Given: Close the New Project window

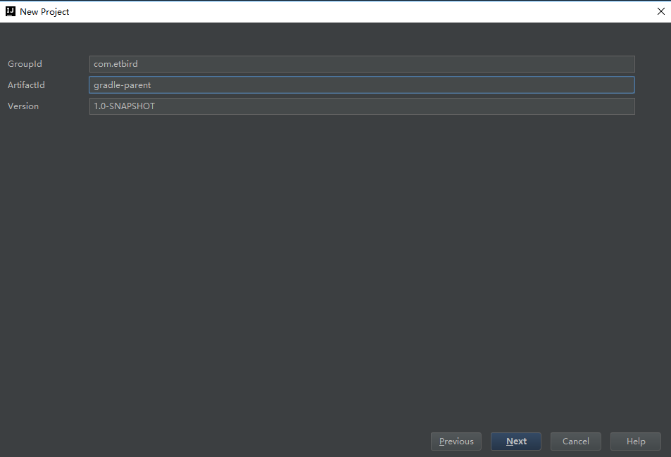Looking at the screenshot, I should pyautogui.click(x=660, y=11).
